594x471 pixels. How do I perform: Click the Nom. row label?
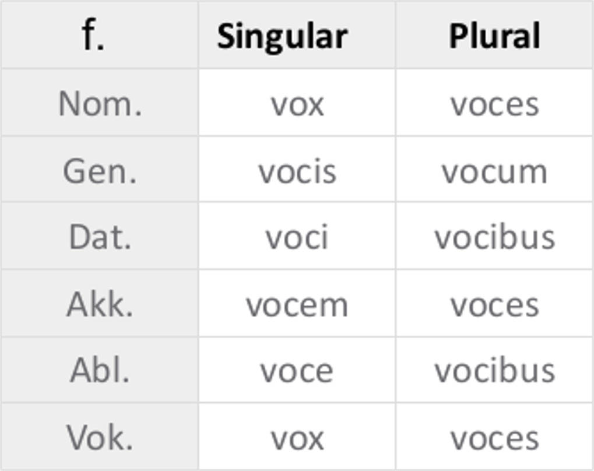click(100, 104)
